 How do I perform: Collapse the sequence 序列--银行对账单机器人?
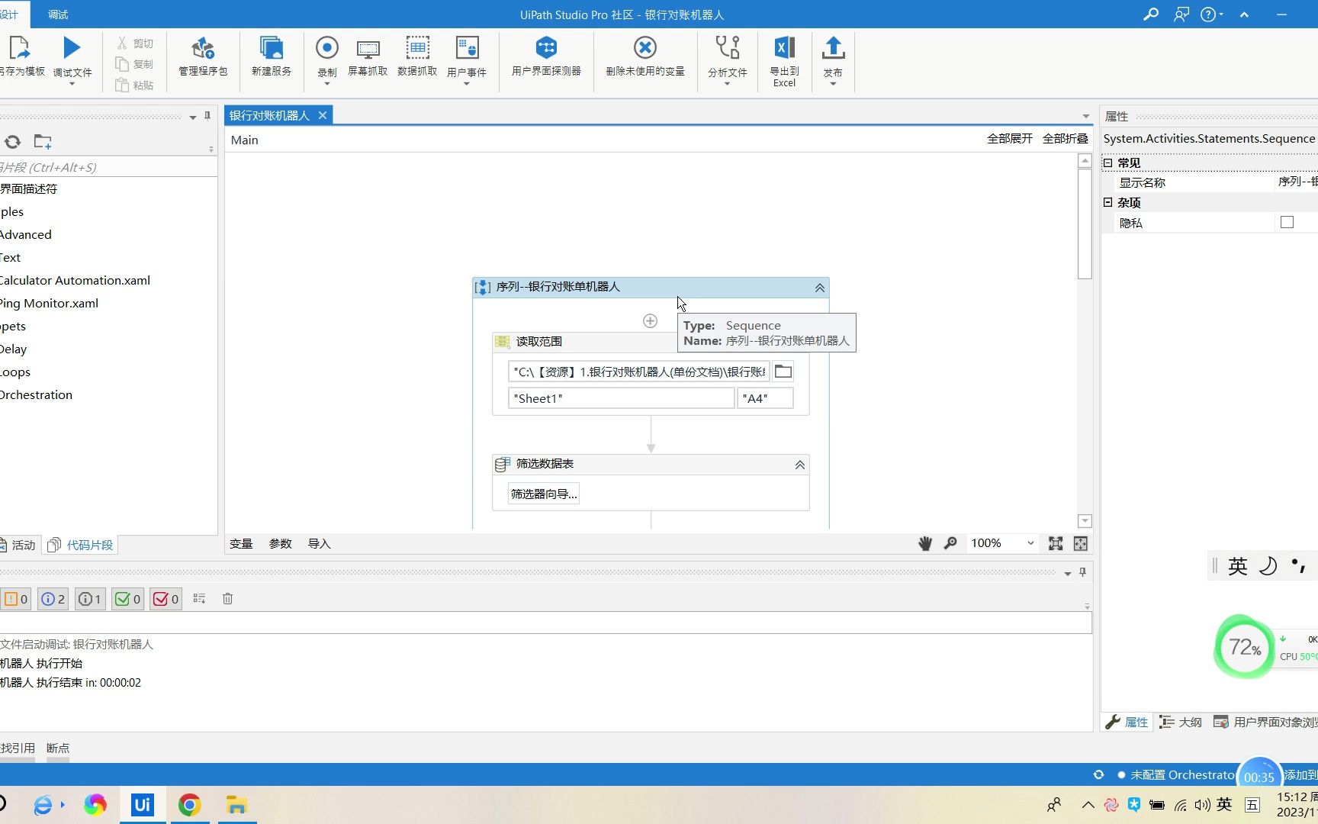point(819,288)
